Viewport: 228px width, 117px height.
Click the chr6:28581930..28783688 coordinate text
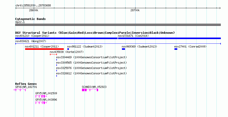click(x=33, y=6)
